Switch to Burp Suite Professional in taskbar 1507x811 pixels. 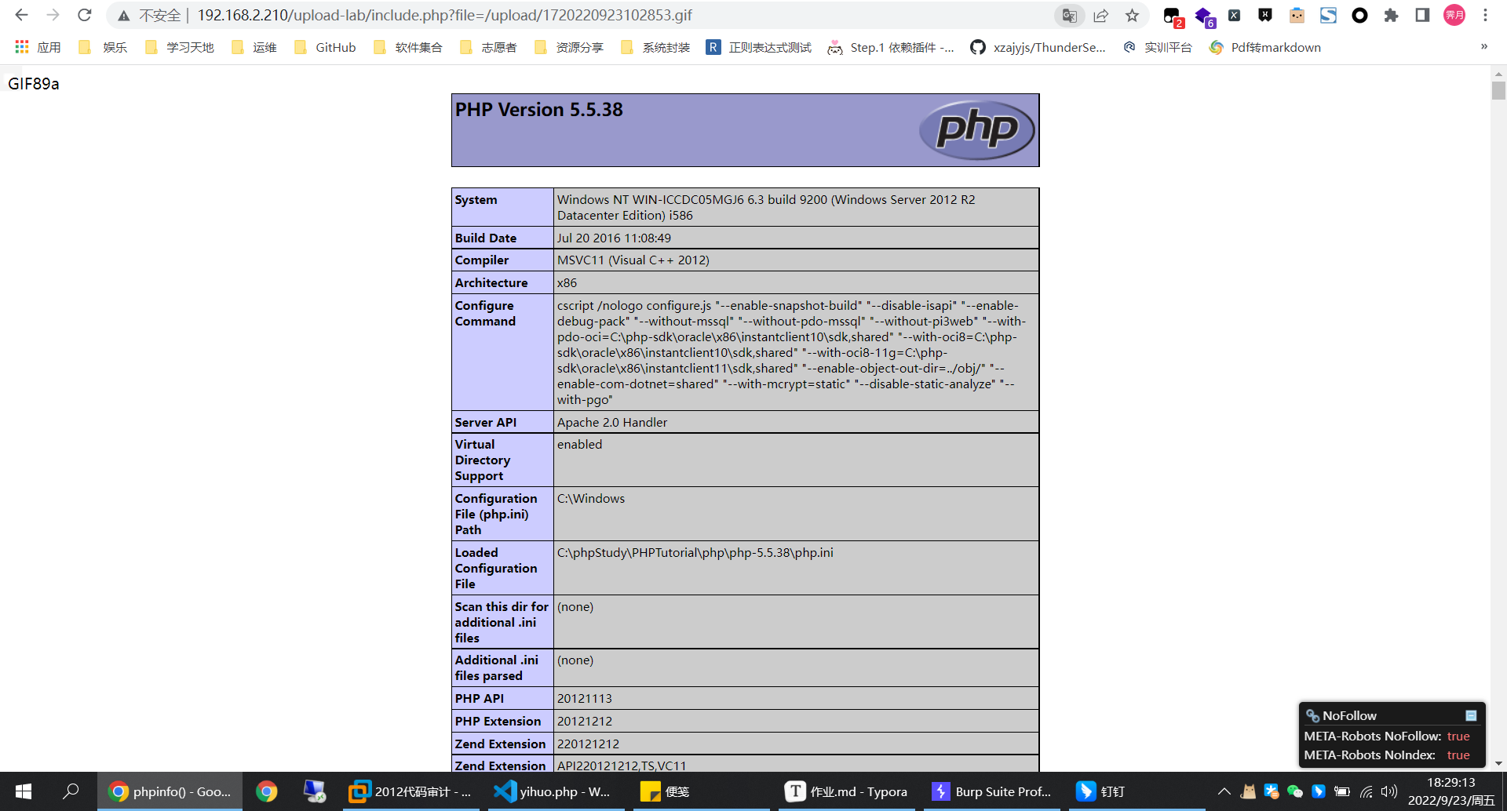click(x=992, y=791)
